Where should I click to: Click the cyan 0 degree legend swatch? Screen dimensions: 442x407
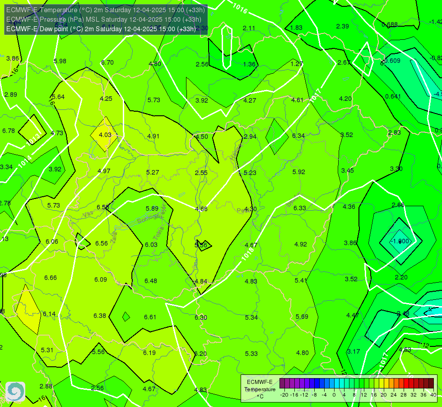pos(337,383)
